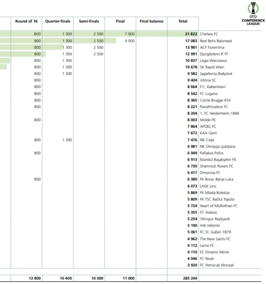Select the Final balance column header
This screenshot has height=284, width=266.
tap(151, 21)
